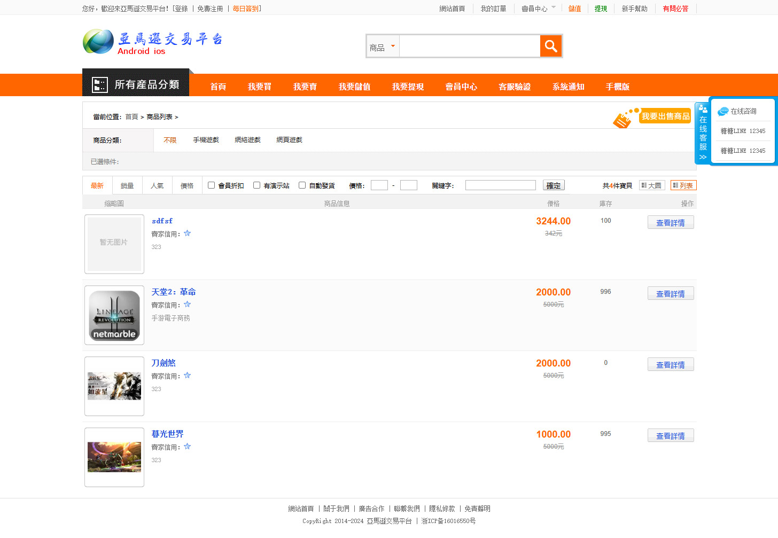Toggle the automatic delivery checkbox
The height and width of the screenshot is (538, 778).
click(x=302, y=185)
